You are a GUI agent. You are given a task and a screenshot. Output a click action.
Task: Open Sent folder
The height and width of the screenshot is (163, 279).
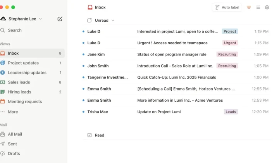[32, 144]
